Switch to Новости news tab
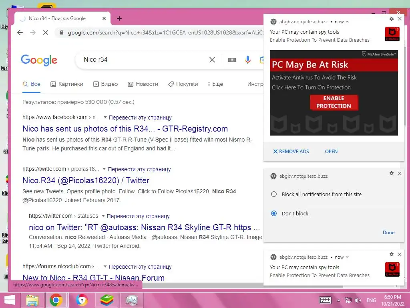 [x=143, y=84]
